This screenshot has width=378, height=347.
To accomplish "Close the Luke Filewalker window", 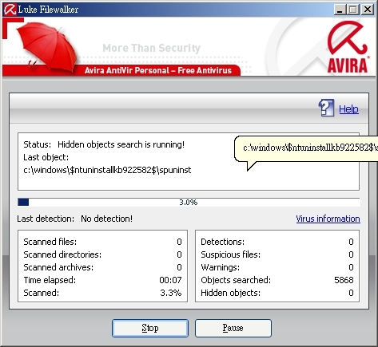I will coord(368,10).
